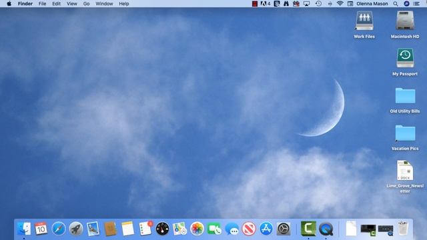Open Messages chat bubble icon

click(x=232, y=229)
